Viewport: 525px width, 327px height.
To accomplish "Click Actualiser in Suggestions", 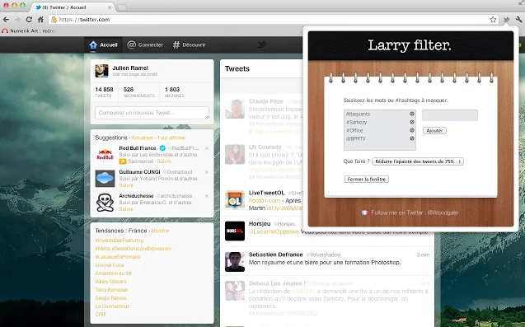I will click(142, 138).
